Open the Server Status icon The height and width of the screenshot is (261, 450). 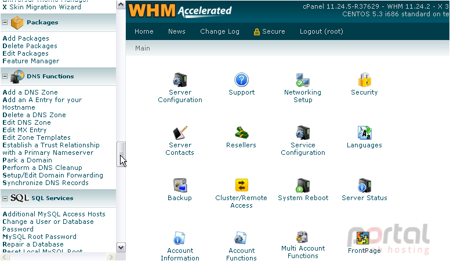[365, 186]
